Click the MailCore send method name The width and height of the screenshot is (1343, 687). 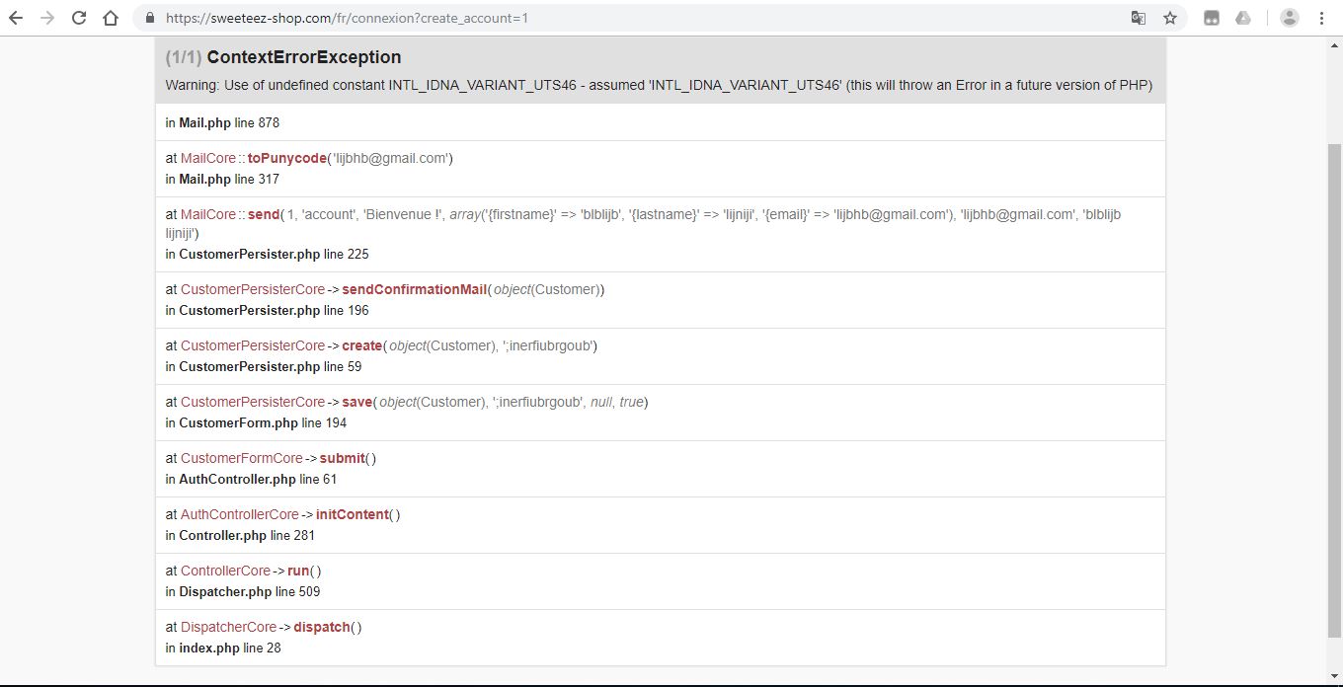(x=264, y=214)
